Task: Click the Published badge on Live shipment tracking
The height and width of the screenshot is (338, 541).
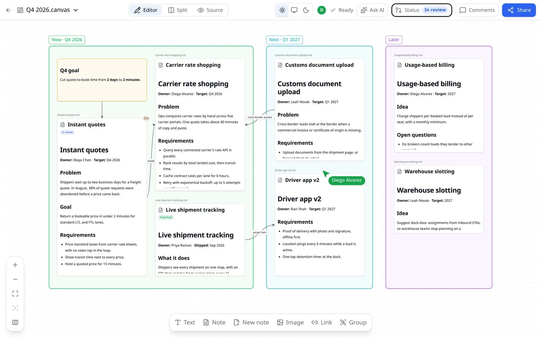Action: pos(166,217)
